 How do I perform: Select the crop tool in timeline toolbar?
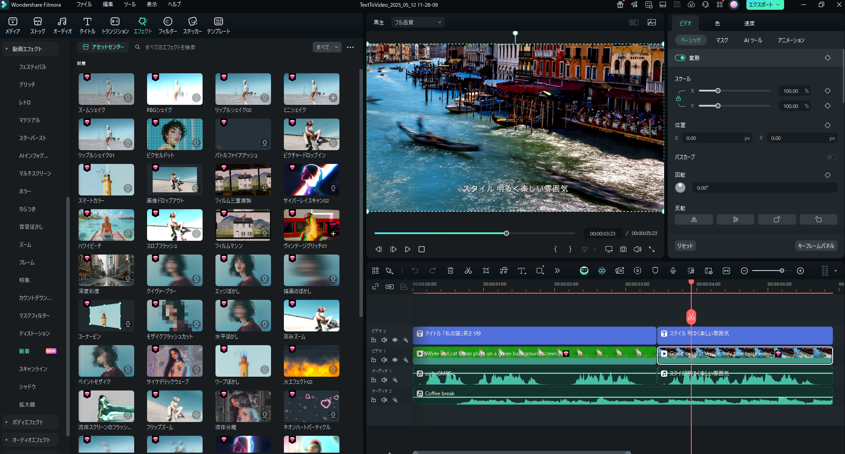coord(486,271)
